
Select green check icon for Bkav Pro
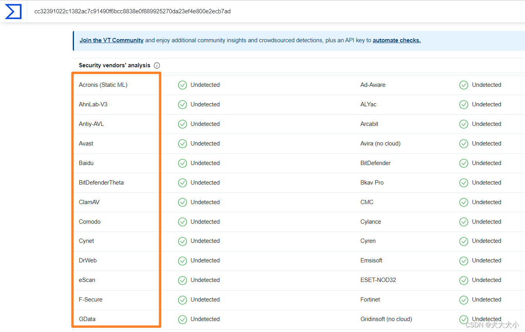tap(464, 183)
